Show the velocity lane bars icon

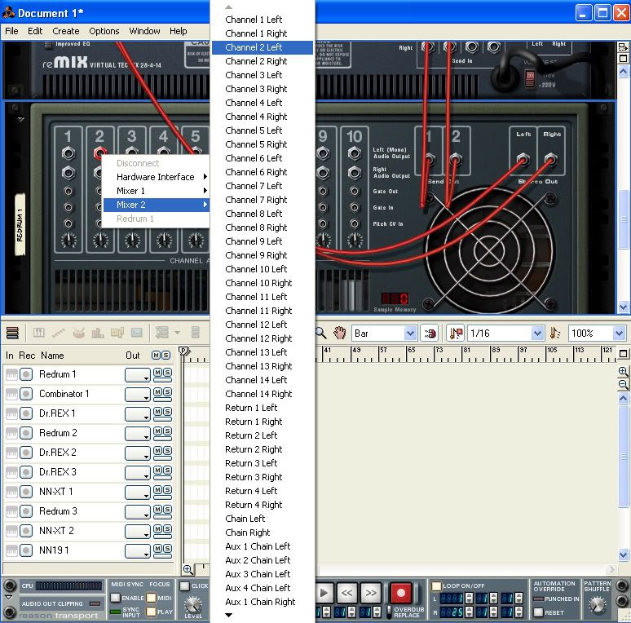coord(97,333)
